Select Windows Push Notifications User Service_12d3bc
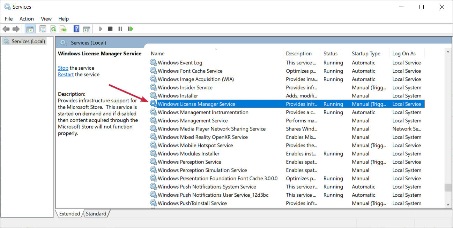 pos(213,195)
